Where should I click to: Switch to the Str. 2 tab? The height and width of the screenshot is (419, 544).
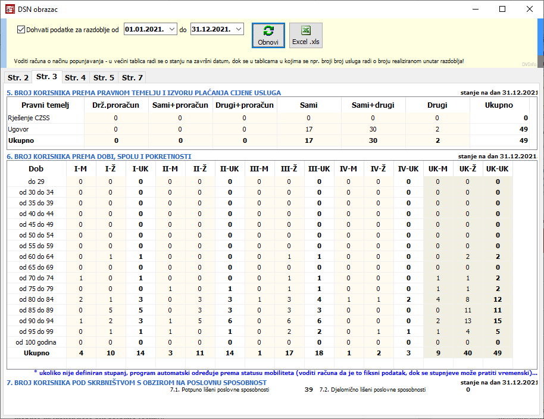click(x=18, y=77)
